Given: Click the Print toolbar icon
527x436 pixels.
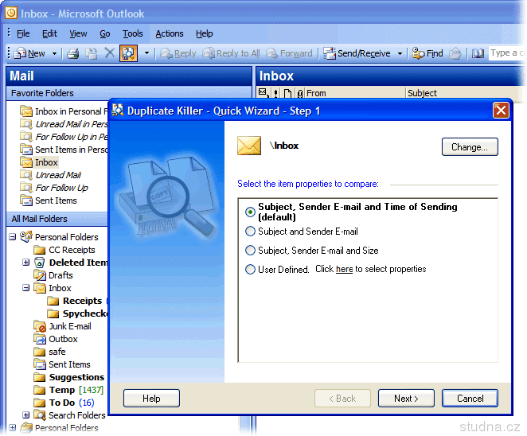Looking at the screenshot, I should point(72,53).
